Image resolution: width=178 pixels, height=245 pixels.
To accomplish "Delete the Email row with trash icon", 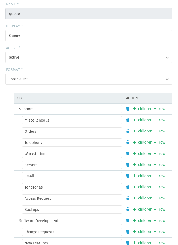I will click(x=128, y=176).
